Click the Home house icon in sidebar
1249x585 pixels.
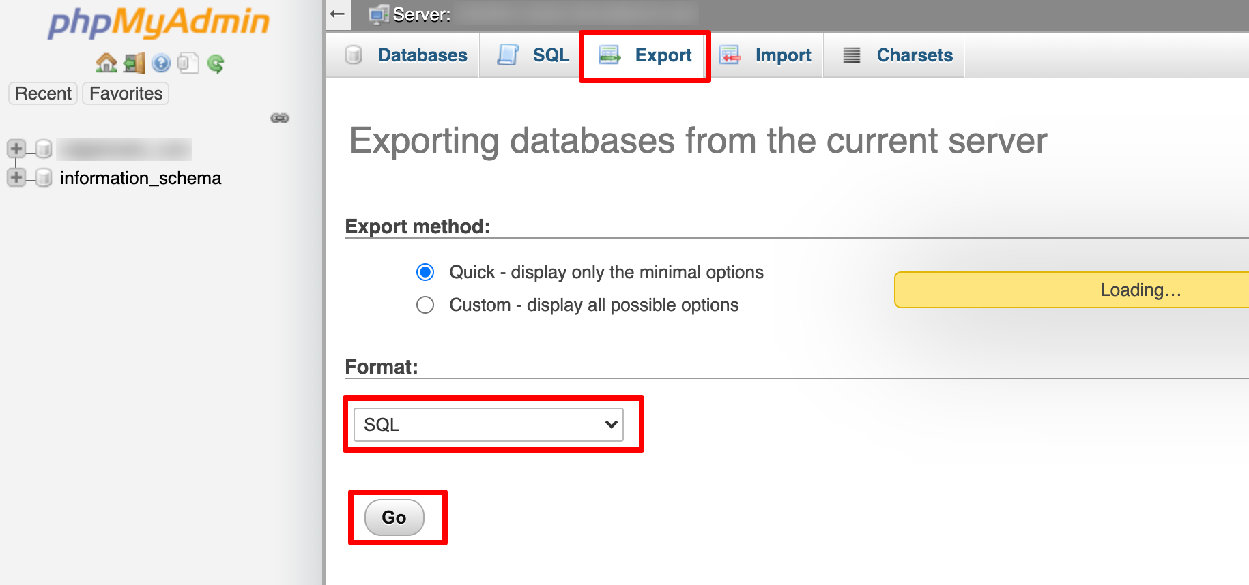click(106, 63)
